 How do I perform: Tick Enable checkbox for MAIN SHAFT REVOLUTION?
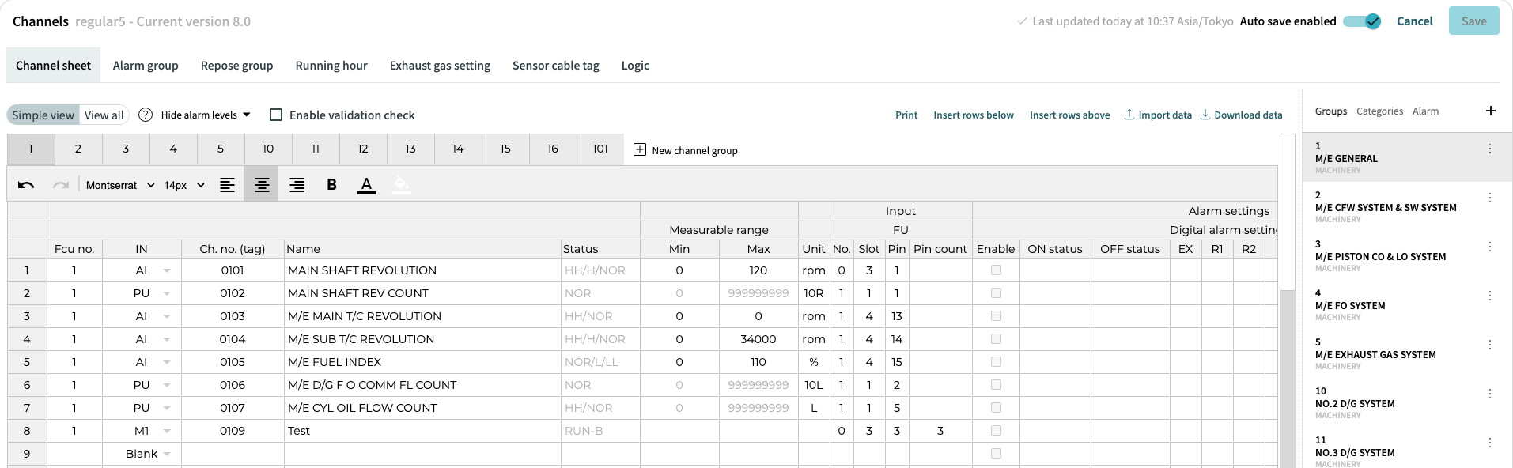pos(996,270)
